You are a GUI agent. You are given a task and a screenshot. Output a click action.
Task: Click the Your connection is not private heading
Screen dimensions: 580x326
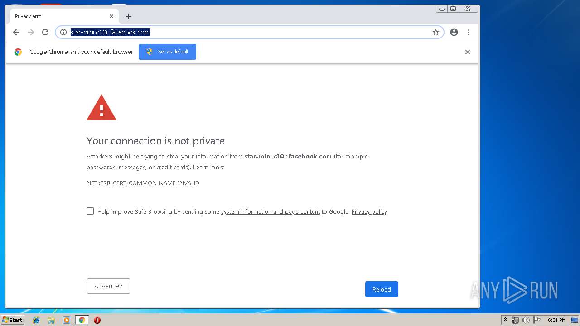coord(155,141)
